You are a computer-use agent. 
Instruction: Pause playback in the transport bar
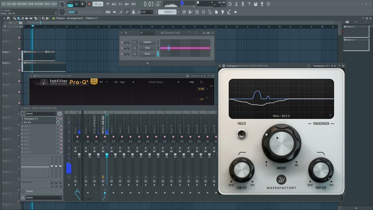tap(76, 4)
